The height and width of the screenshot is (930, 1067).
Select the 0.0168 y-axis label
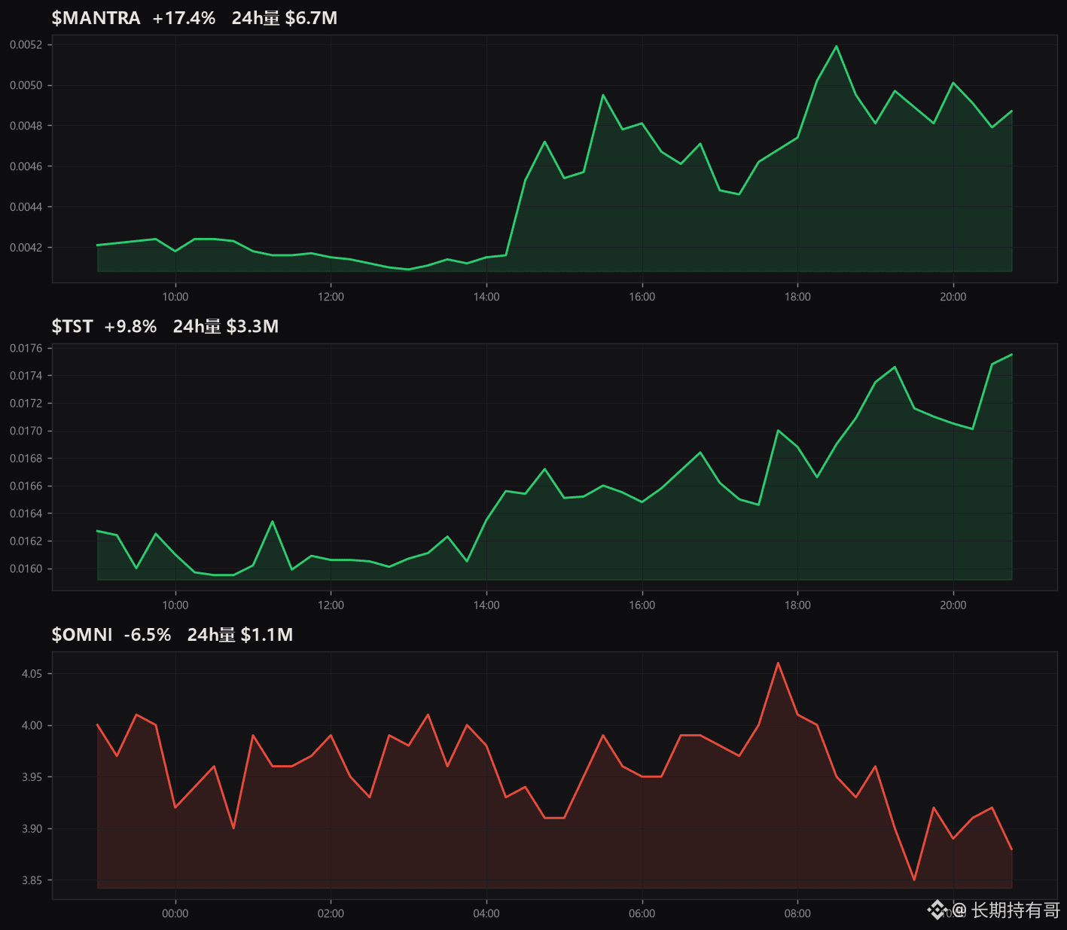26,459
